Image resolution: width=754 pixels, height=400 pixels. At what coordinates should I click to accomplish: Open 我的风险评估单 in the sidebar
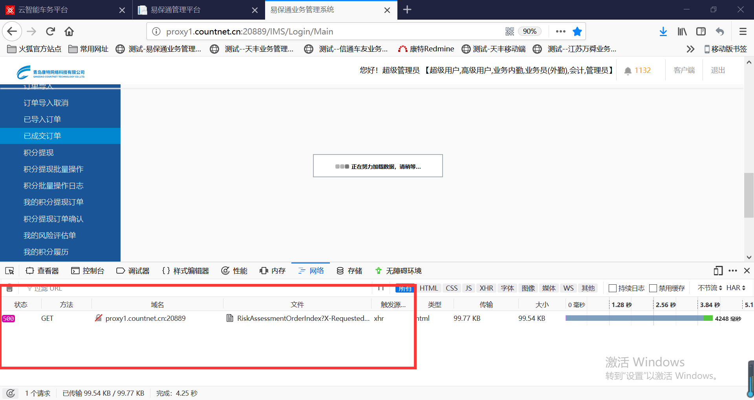pyautogui.click(x=50, y=235)
